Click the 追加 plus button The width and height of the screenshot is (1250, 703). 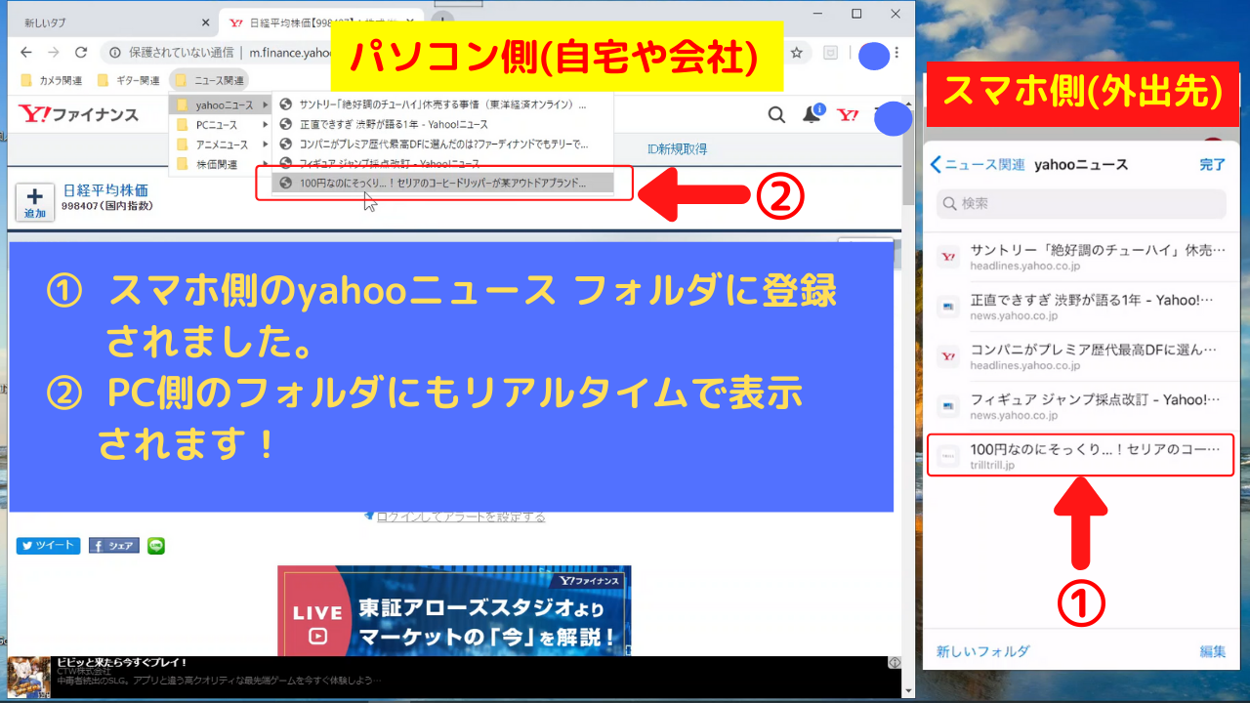pos(35,202)
